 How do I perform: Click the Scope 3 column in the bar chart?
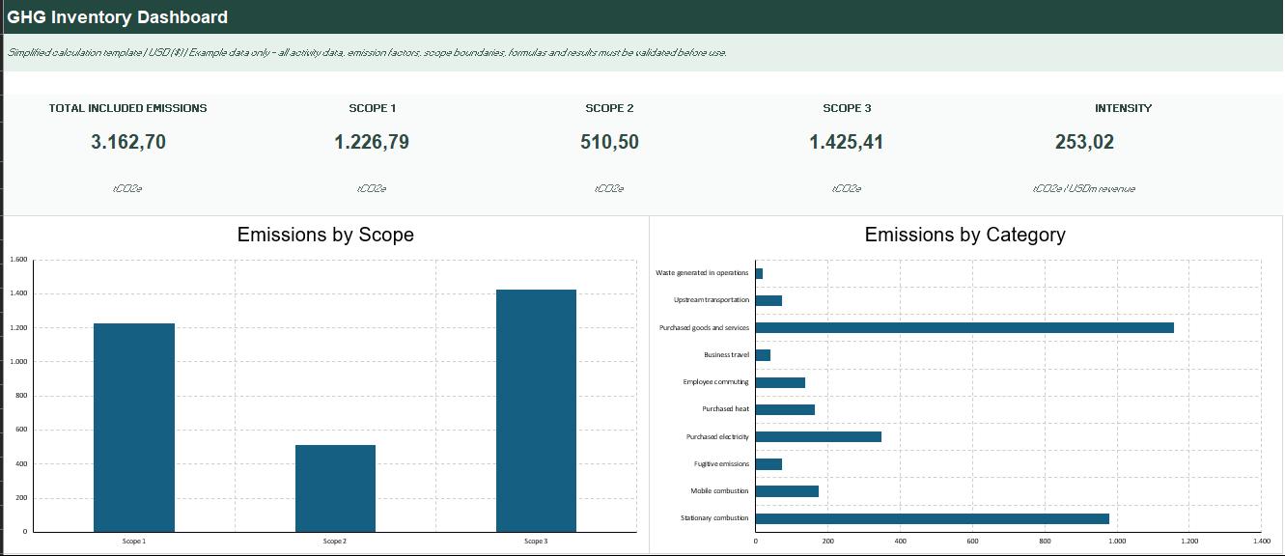click(x=536, y=410)
